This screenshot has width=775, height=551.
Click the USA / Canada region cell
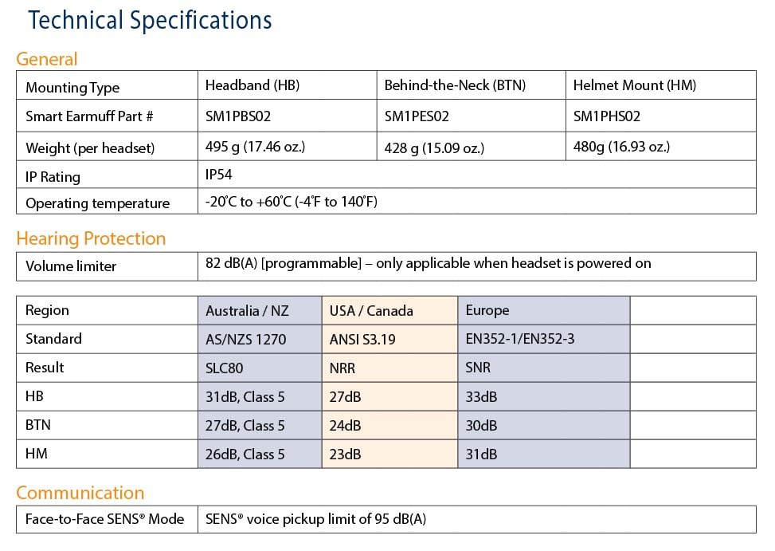point(390,311)
